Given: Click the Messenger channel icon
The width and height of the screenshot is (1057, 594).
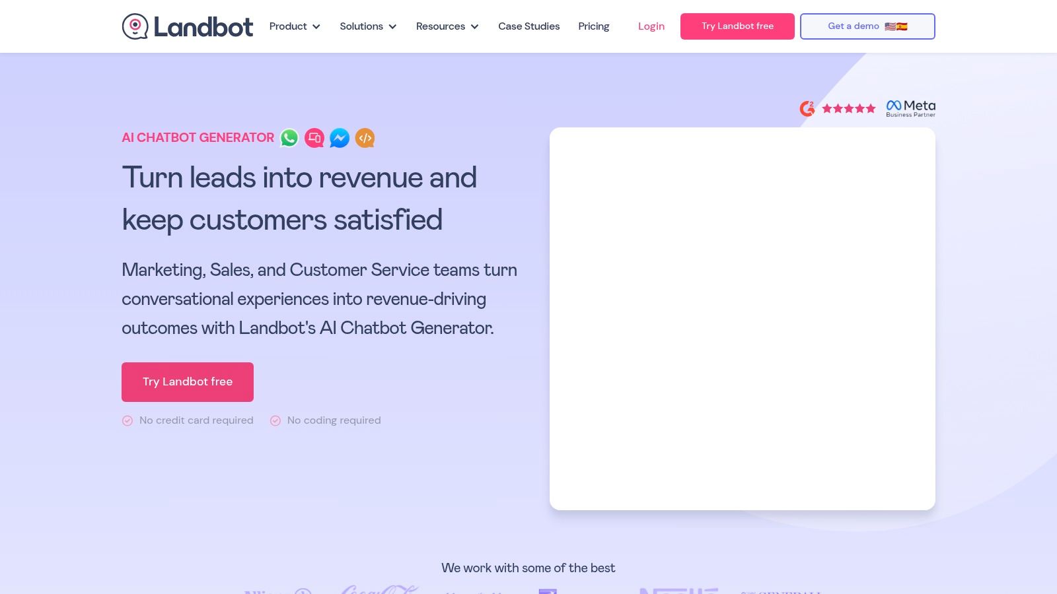Looking at the screenshot, I should tap(340, 138).
